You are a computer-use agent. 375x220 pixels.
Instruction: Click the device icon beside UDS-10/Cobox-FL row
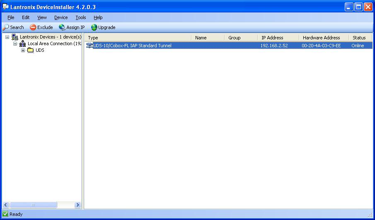tap(90, 46)
